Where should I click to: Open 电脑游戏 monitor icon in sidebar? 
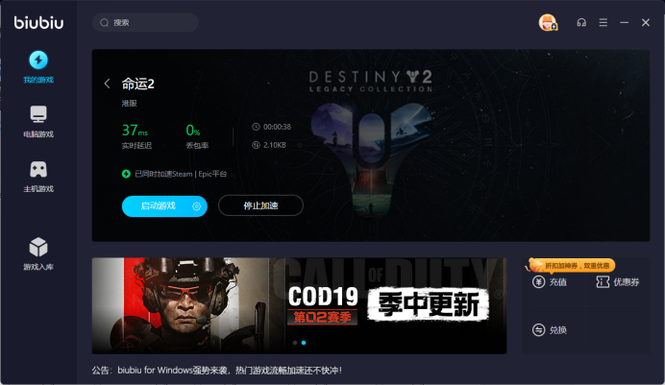coord(38,114)
